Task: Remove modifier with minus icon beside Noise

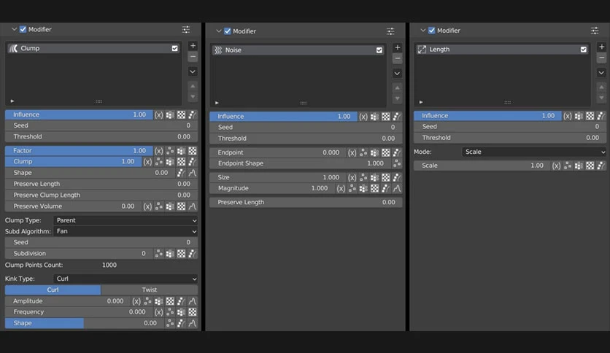Action: [397, 58]
